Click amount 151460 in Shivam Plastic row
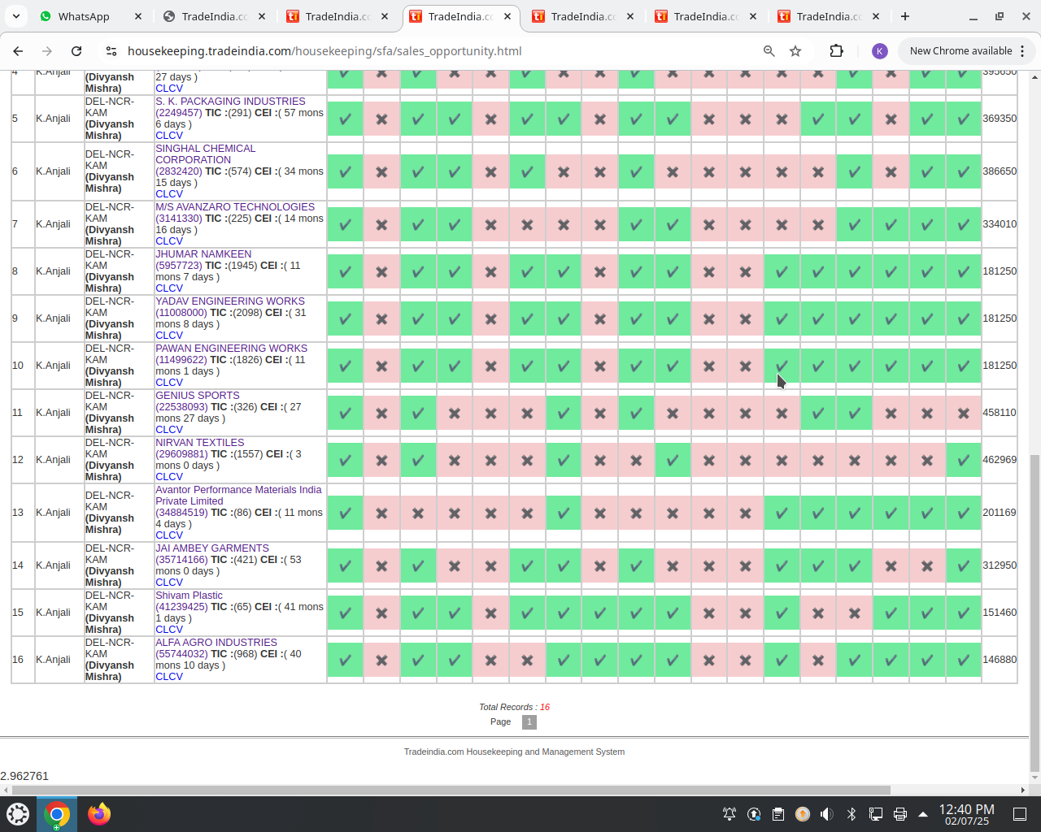The image size is (1041, 832). click(1000, 613)
